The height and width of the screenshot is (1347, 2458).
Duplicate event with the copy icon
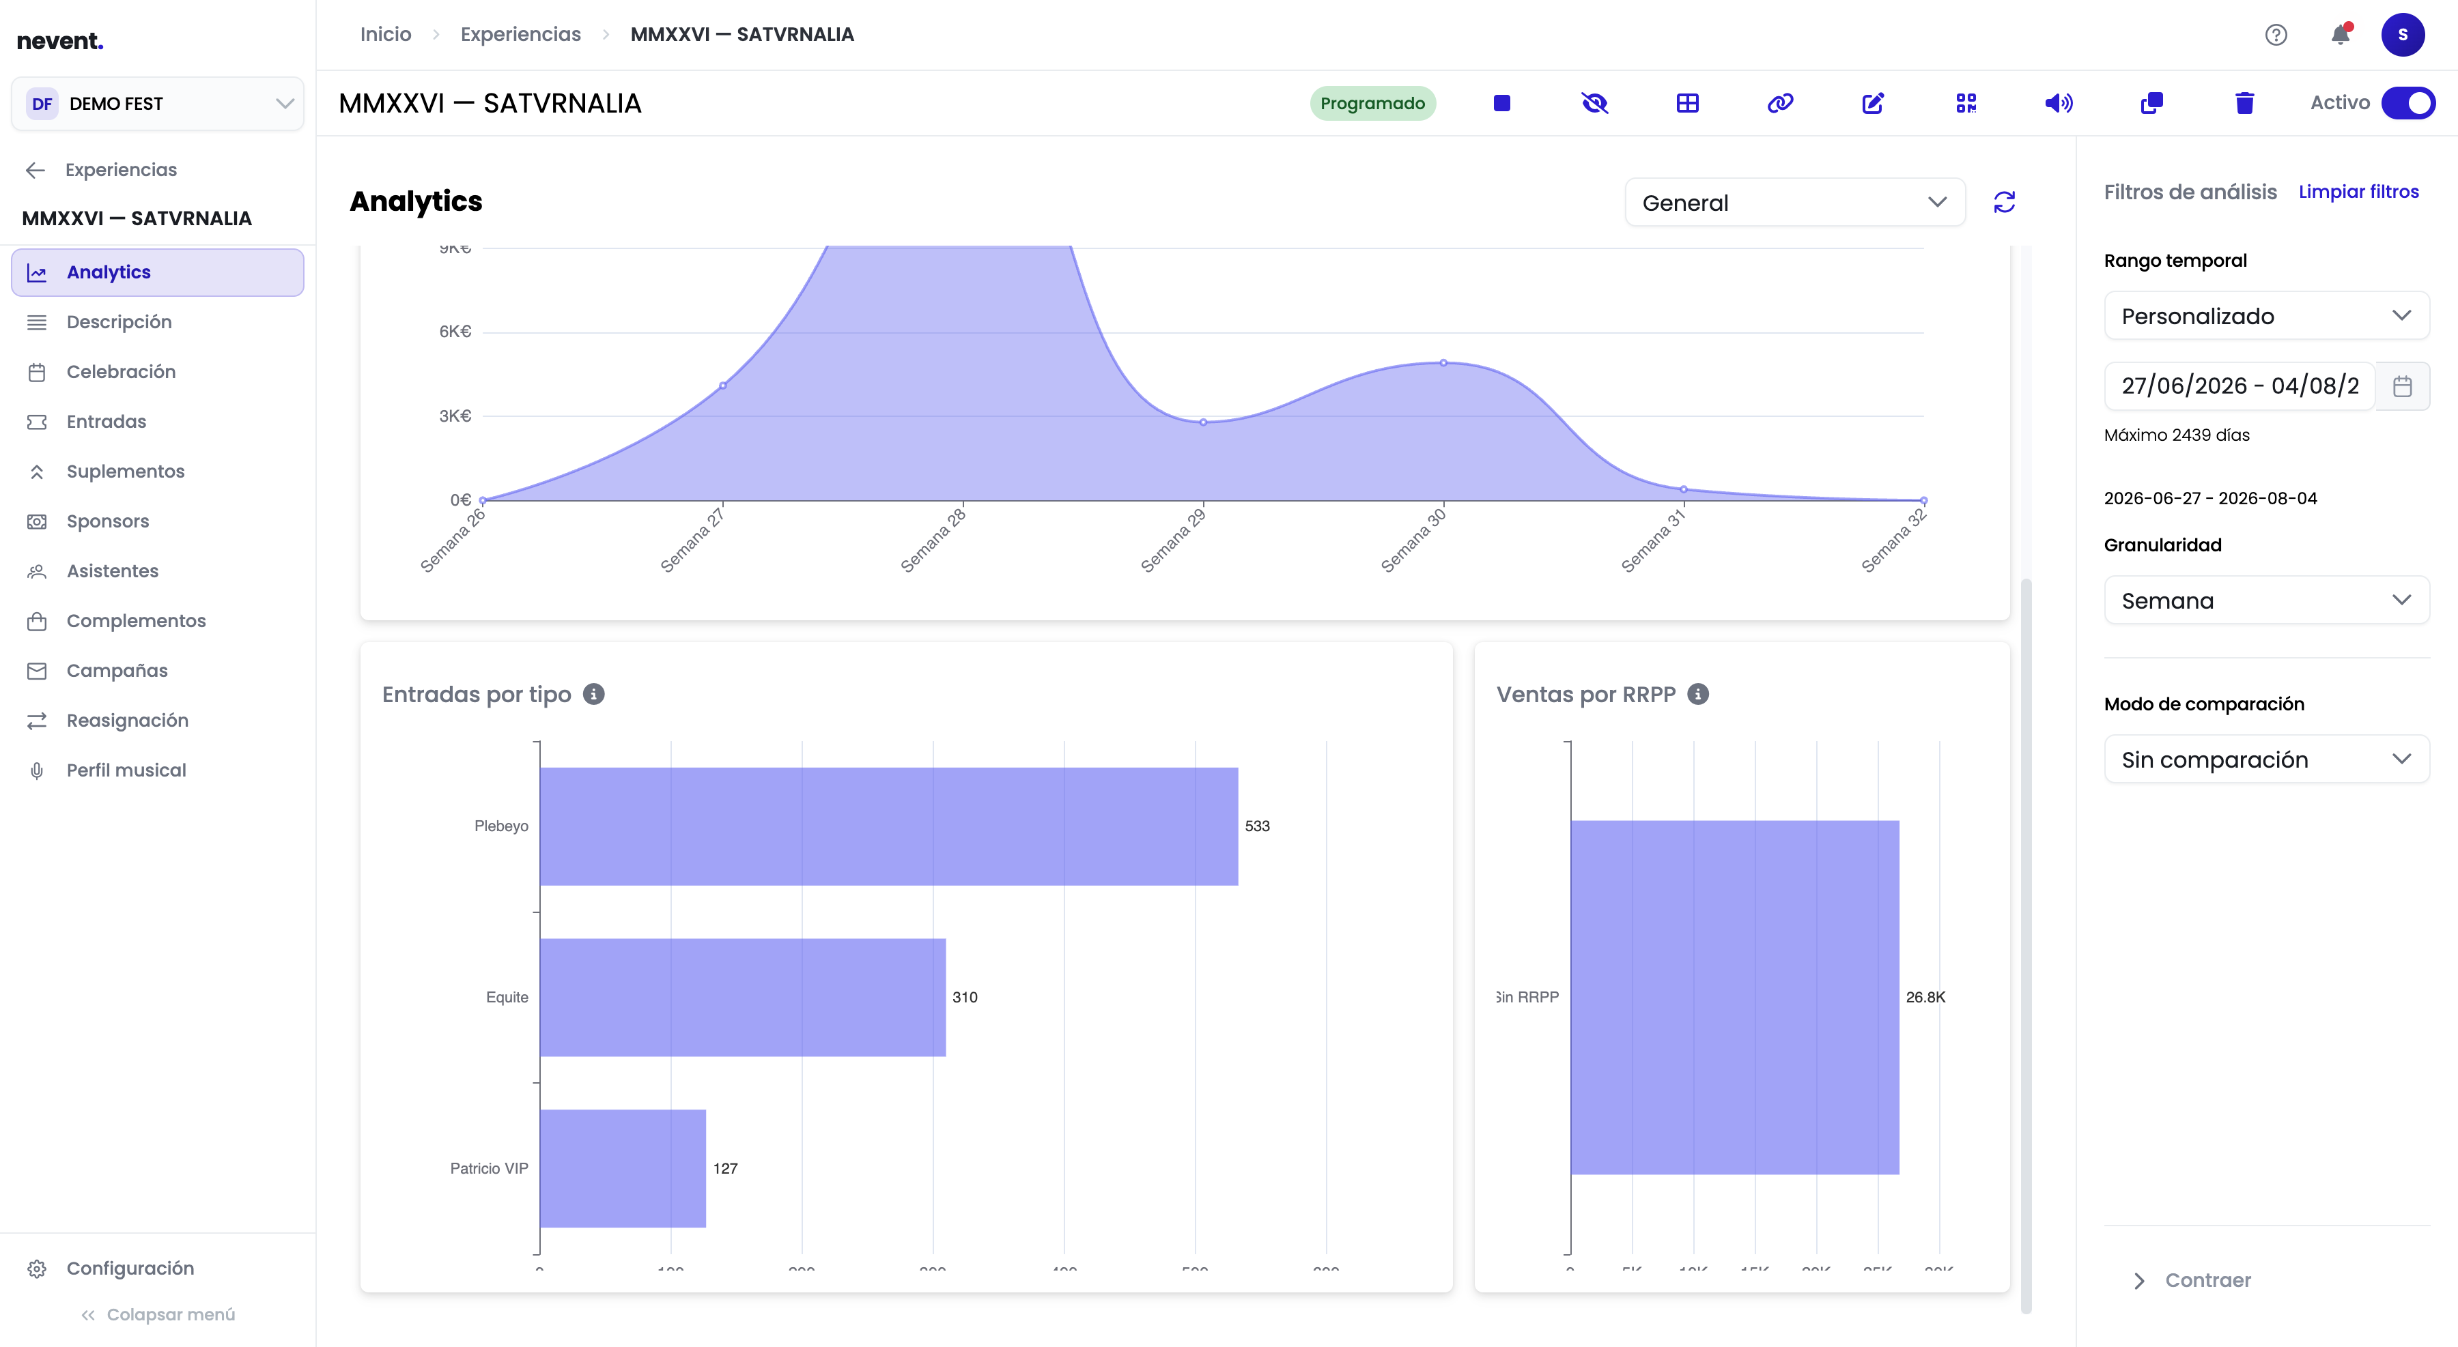(x=2151, y=103)
